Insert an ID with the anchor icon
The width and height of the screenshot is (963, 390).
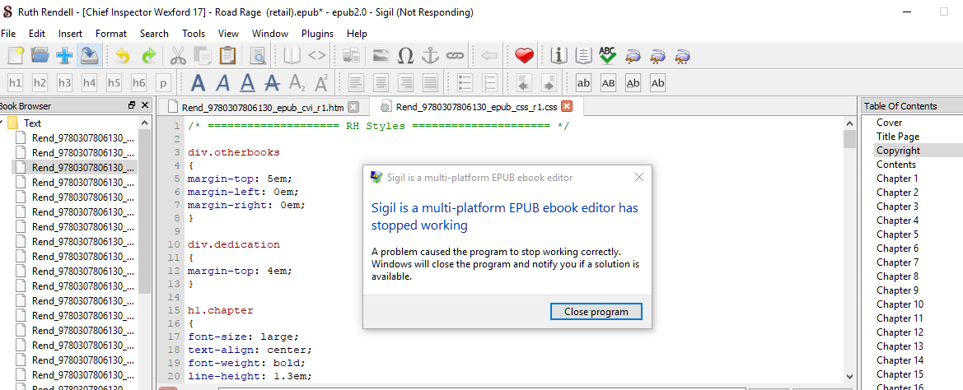[430, 56]
